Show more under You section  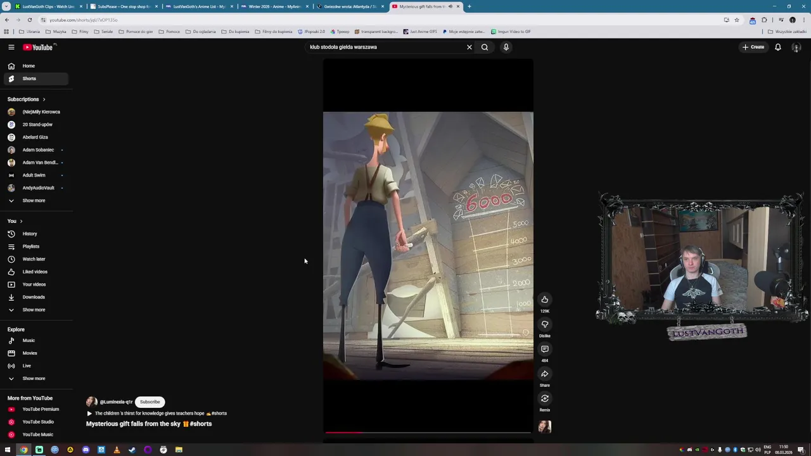pos(35,310)
